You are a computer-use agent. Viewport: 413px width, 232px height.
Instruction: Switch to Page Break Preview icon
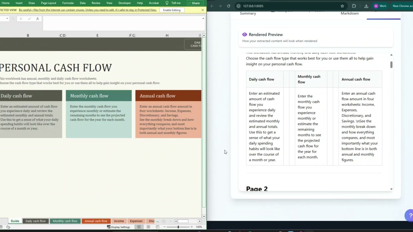[157, 227]
